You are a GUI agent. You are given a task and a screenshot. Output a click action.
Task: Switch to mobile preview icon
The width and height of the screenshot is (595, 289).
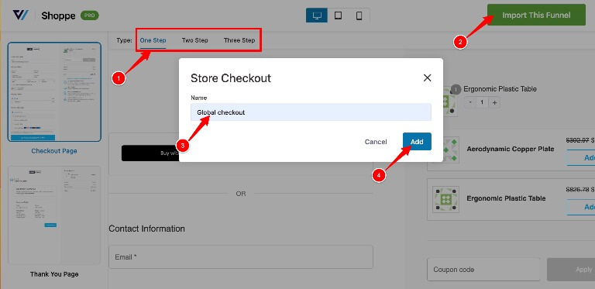click(x=359, y=15)
